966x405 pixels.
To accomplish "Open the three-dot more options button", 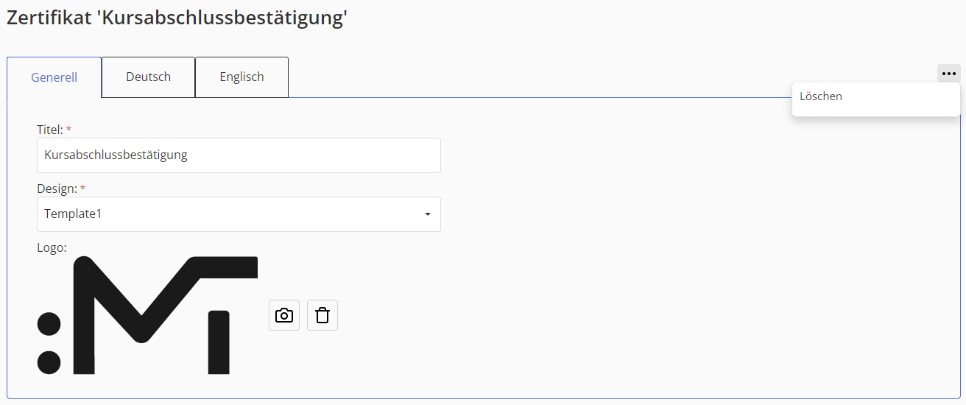I will (x=948, y=74).
